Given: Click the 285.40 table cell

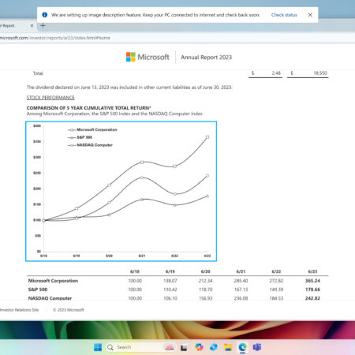Looking at the screenshot, I should [241, 281].
